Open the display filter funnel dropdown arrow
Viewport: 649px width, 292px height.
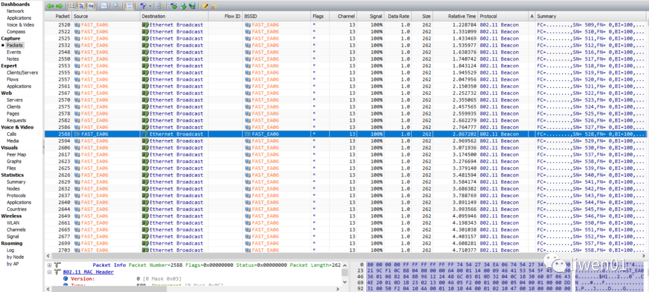(x=150, y=6)
